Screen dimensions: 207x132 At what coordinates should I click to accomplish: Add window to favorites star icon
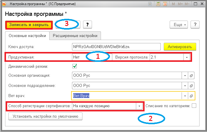(x=150, y=4)
